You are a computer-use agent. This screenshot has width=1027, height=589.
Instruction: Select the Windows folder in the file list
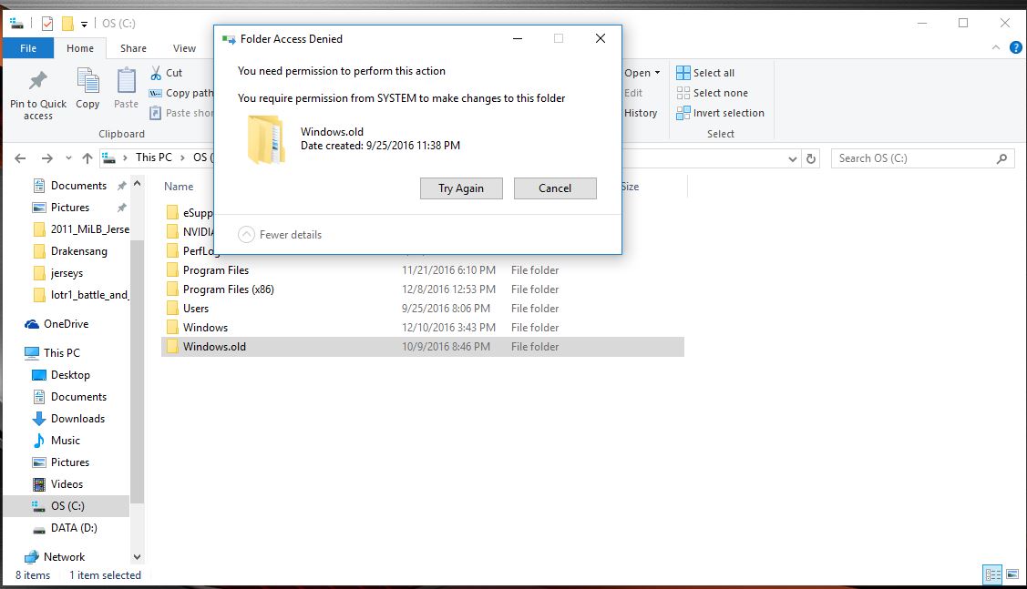coord(423,327)
